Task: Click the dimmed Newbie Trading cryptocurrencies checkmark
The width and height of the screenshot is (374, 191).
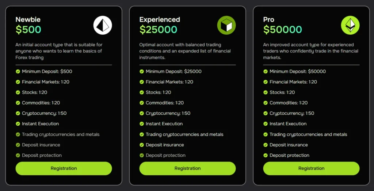Action: tap(18, 134)
